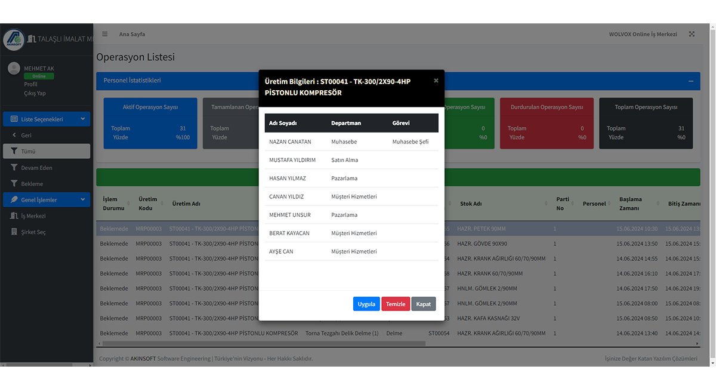Close the Üretim Bilgileri dialog
This screenshot has height=390, width=716.
click(x=436, y=81)
